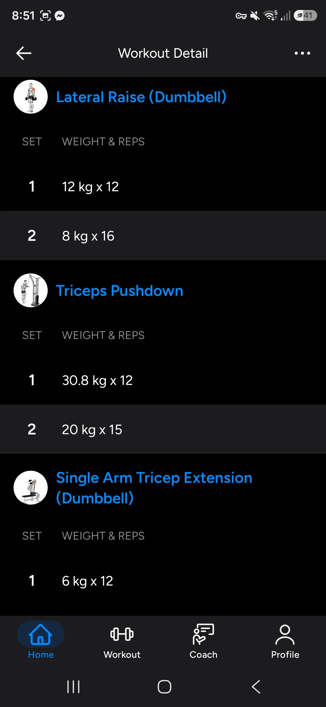Select the 20 kg x 15 set row
This screenshot has height=707, width=326.
(x=163, y=429)
